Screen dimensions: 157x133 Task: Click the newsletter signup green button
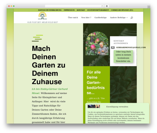click(x=123, y=56)
